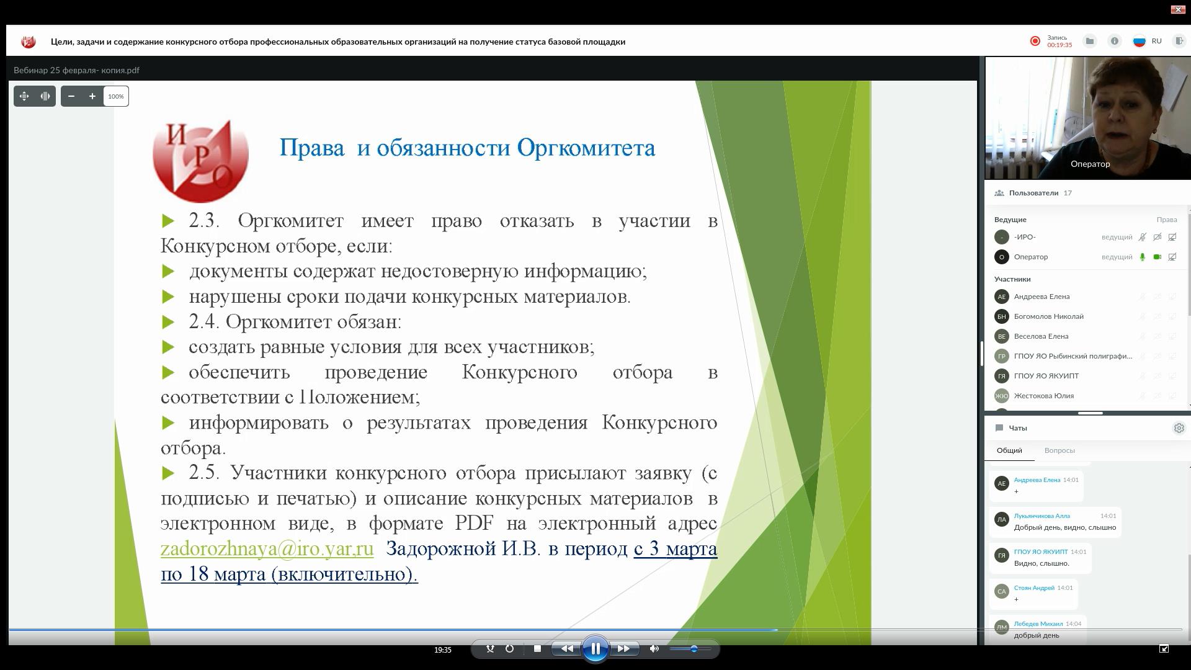
Task: Toggle the Оператор camera icon
Action: click(x=1157, y=257)
